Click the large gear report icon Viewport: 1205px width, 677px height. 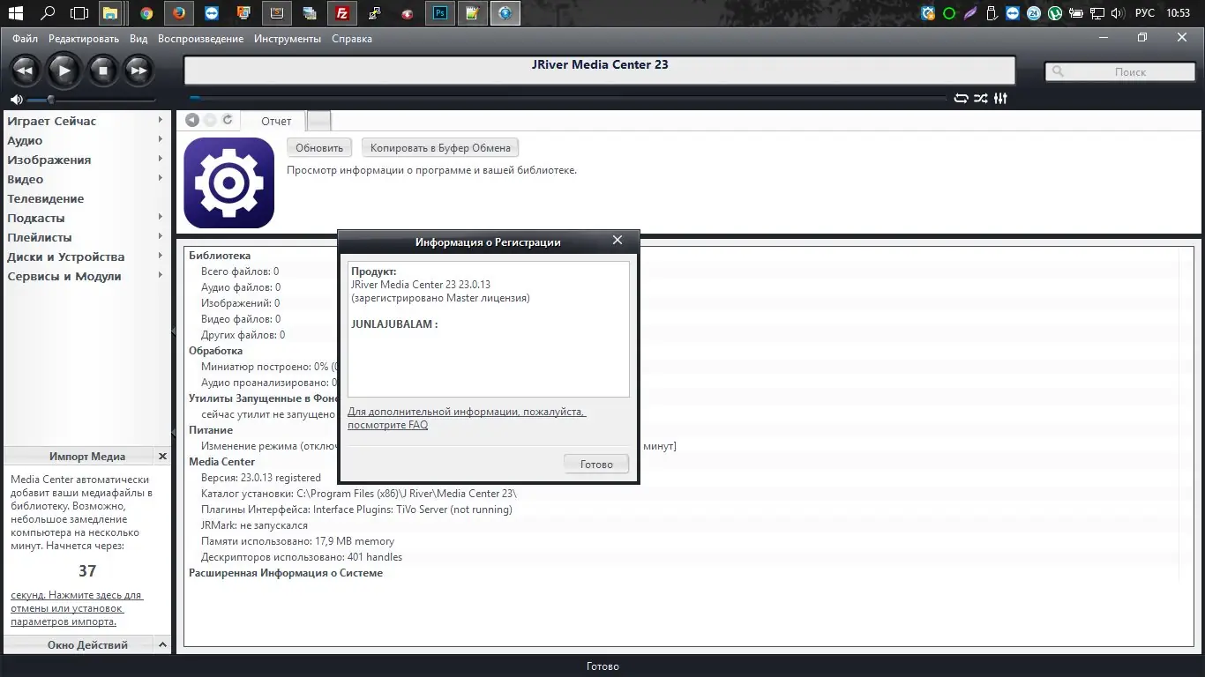click(229, 182)
